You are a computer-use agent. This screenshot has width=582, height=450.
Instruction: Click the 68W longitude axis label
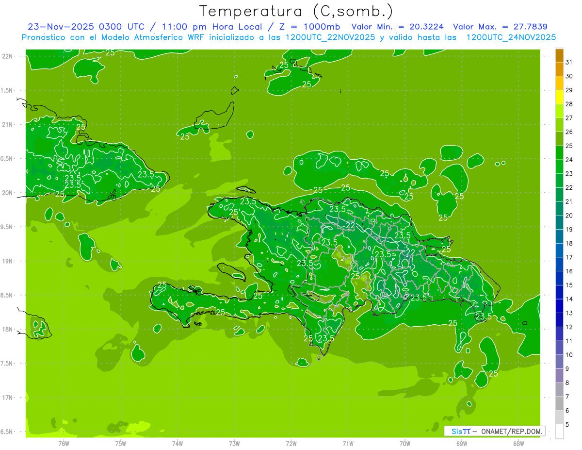pyautogui.click(x=518, y=444)
